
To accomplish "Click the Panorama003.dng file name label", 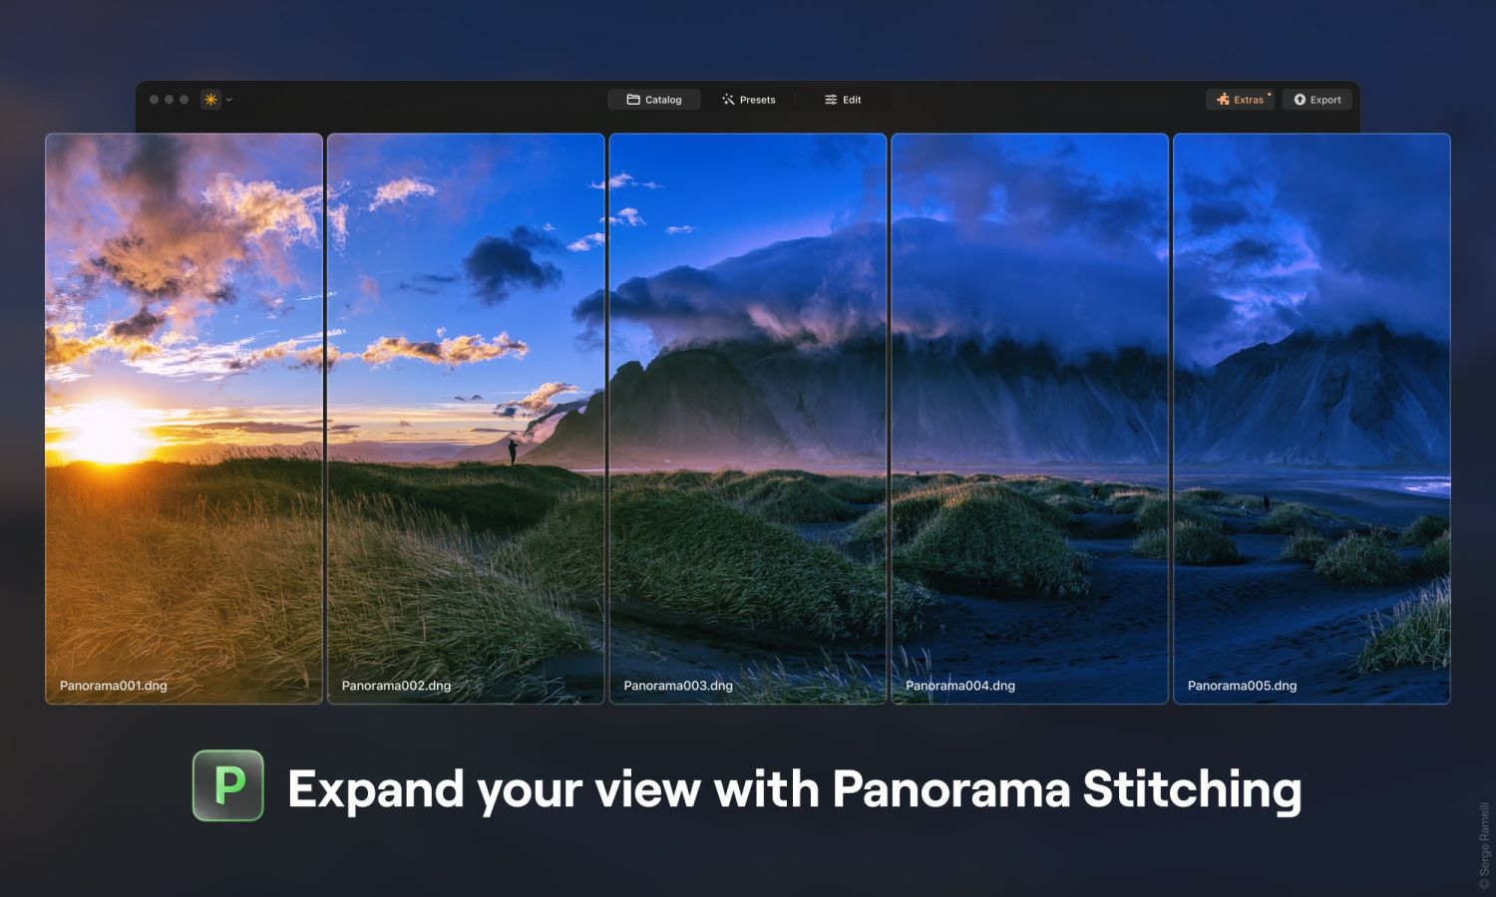I will coord(678,686).
